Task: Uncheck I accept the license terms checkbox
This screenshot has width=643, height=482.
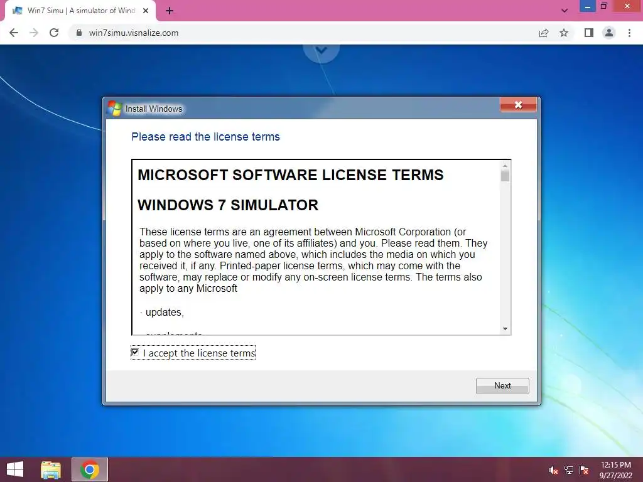Action: click(x=135, y=352)
